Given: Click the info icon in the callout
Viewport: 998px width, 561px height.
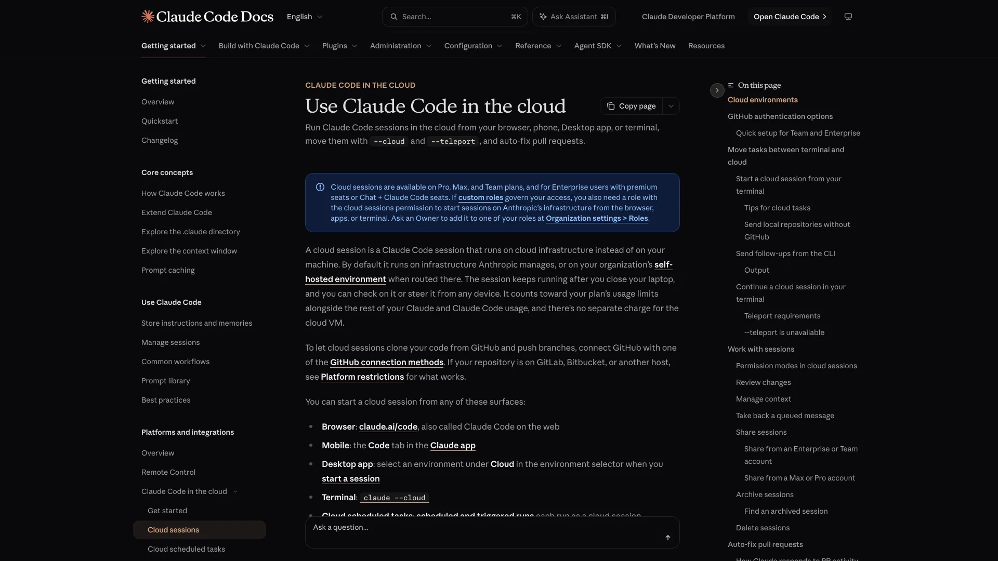Looking at the screenshot, I should 320,187.
